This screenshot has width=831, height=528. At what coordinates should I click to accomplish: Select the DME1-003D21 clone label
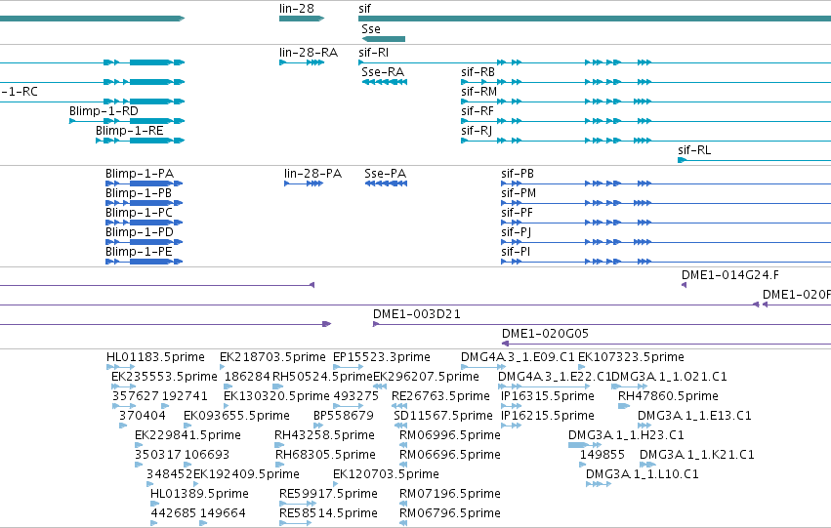point(417,314)
